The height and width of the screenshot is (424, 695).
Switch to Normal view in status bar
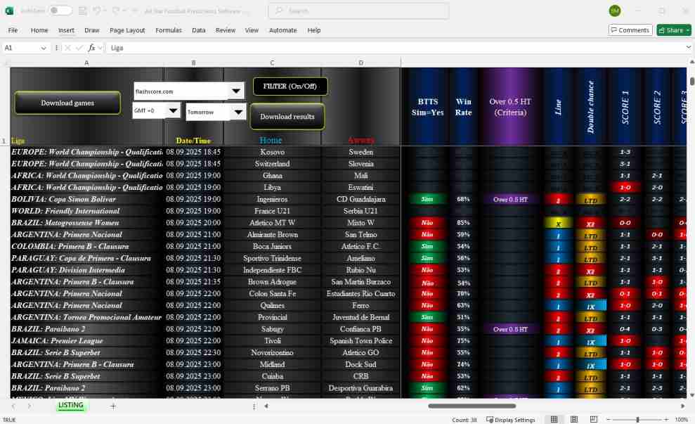[554, 419]
